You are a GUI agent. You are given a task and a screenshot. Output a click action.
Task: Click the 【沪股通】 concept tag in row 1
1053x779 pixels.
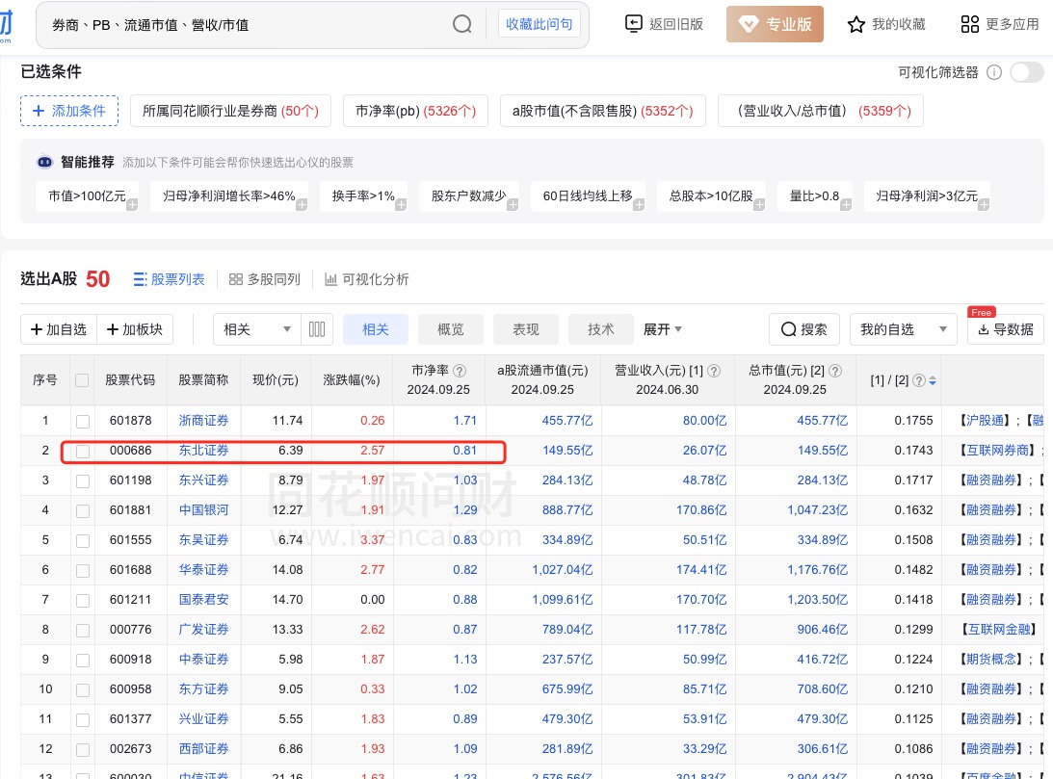[985, 421]
